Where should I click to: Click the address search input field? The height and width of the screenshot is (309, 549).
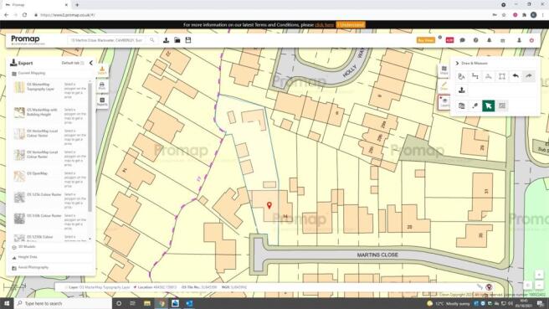tap(107, 40)
